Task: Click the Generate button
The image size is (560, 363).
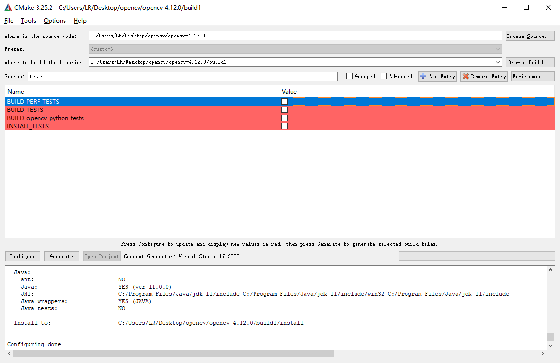Action: point(62,256)
